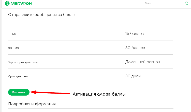Select the 30 SMS row label

(13, 48)
